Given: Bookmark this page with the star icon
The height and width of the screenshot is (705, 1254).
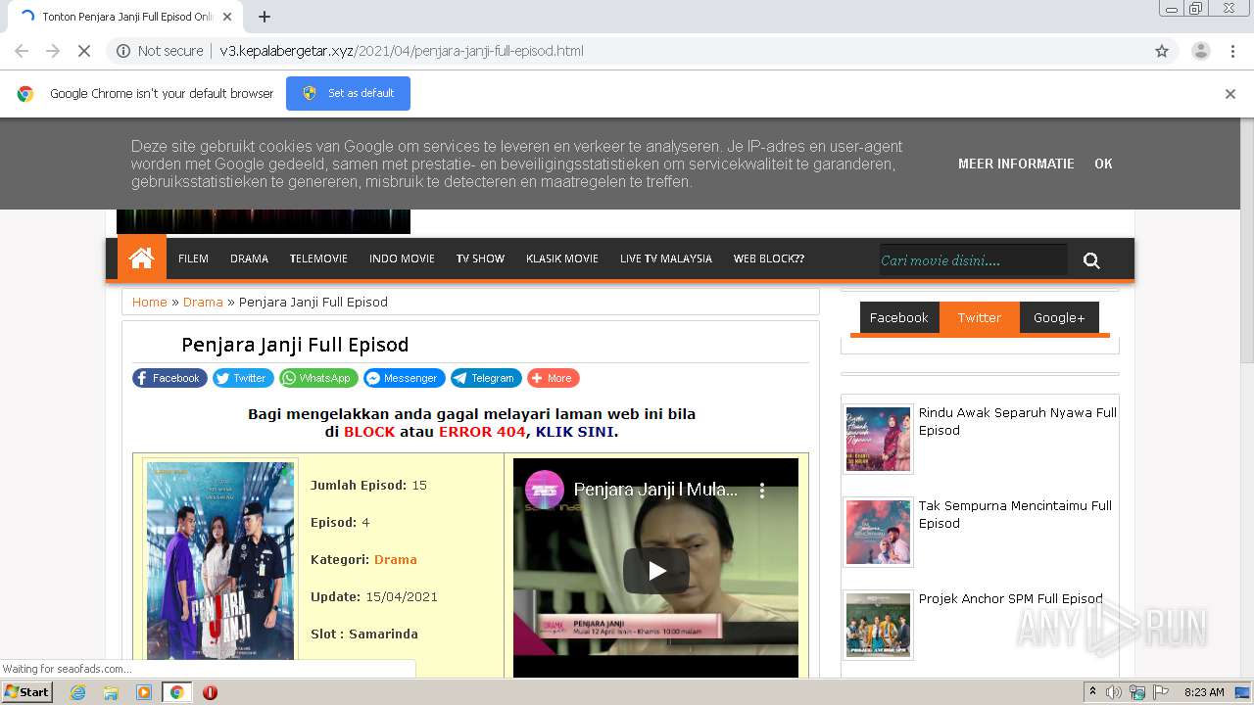Looking at the screenshot, I should point(1162,51).
